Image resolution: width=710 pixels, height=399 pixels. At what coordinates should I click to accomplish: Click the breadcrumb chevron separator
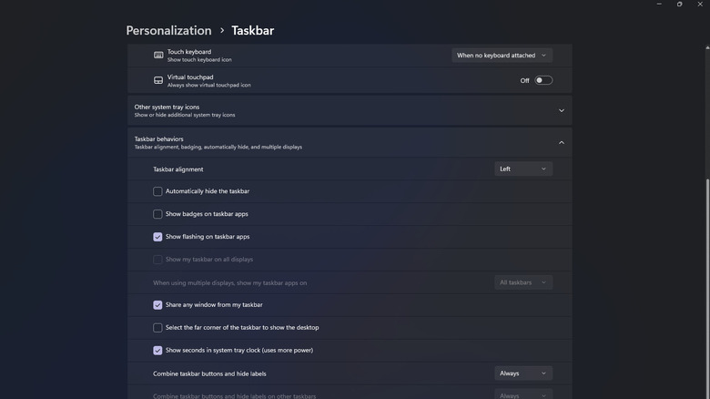coord(221,31)
